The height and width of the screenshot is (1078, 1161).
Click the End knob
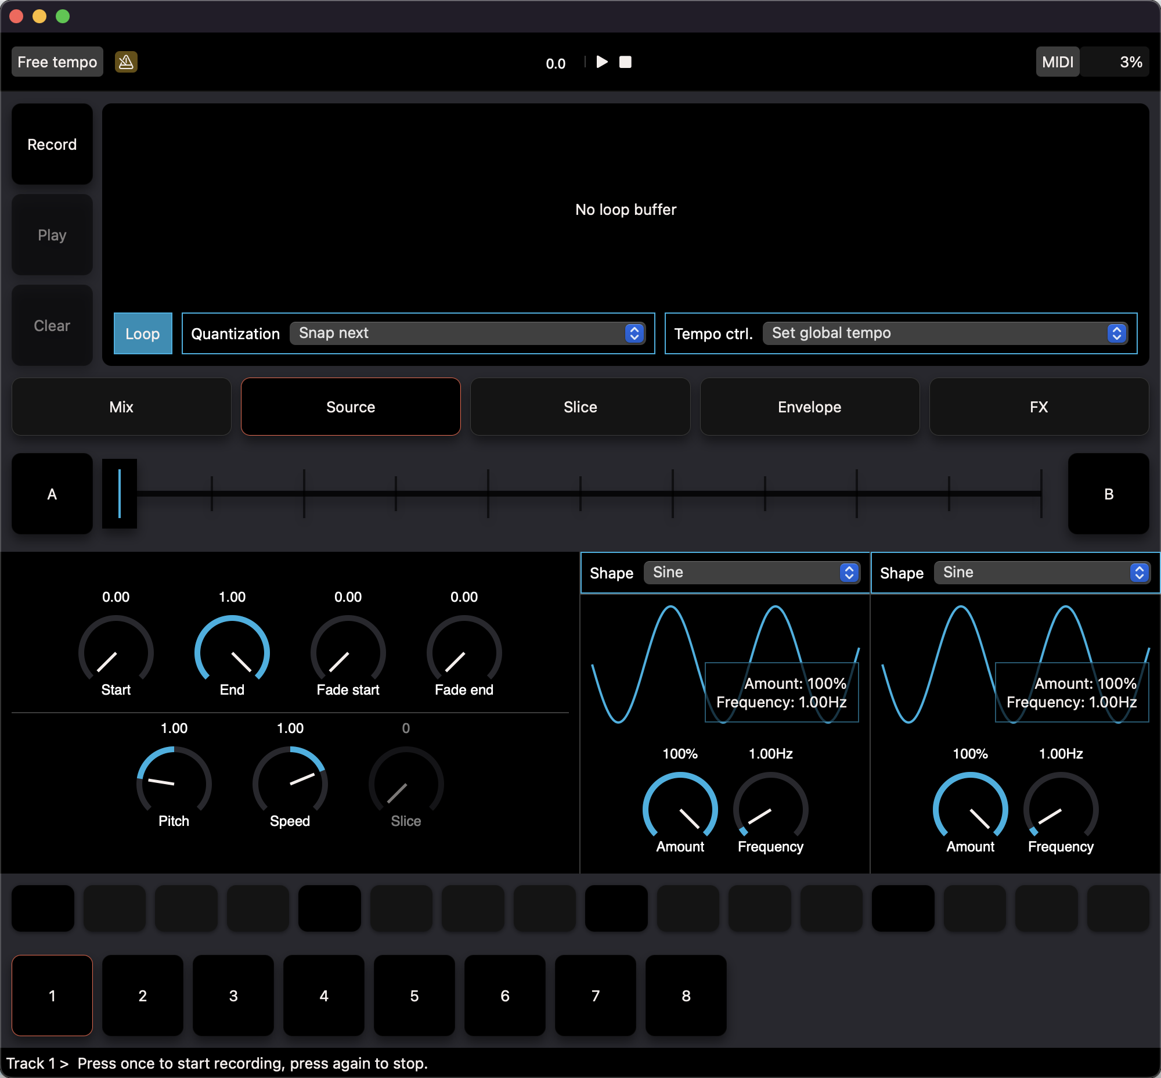(x=232, y=652)
